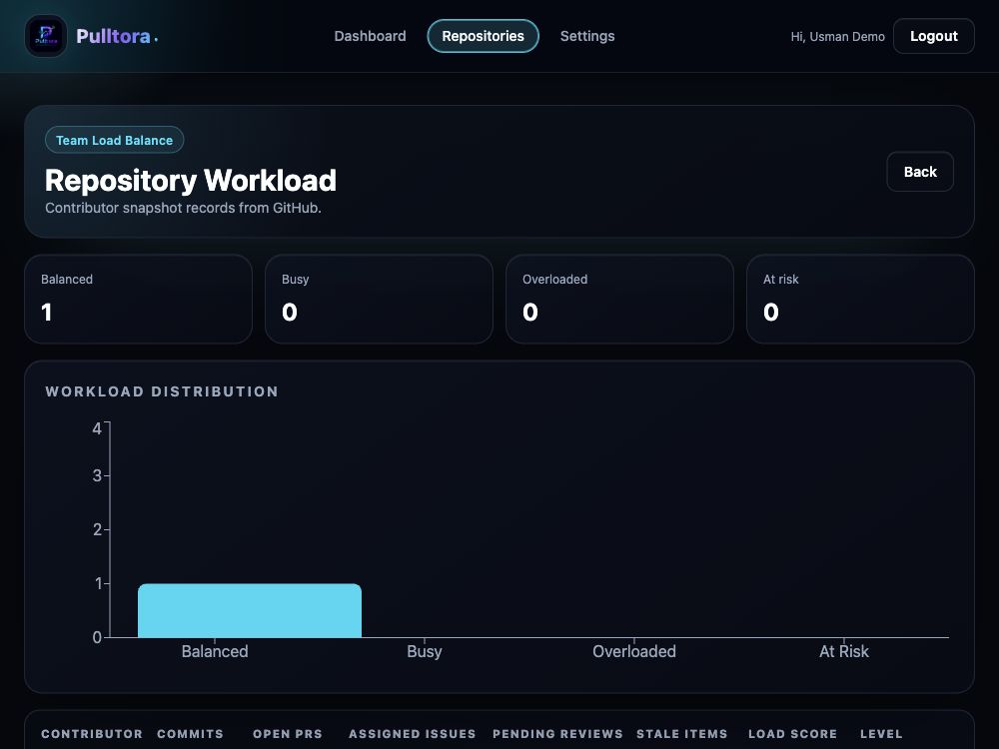Screen dimensions: 999x749
Task: Click the Logout button
Action: coord(933,36)
